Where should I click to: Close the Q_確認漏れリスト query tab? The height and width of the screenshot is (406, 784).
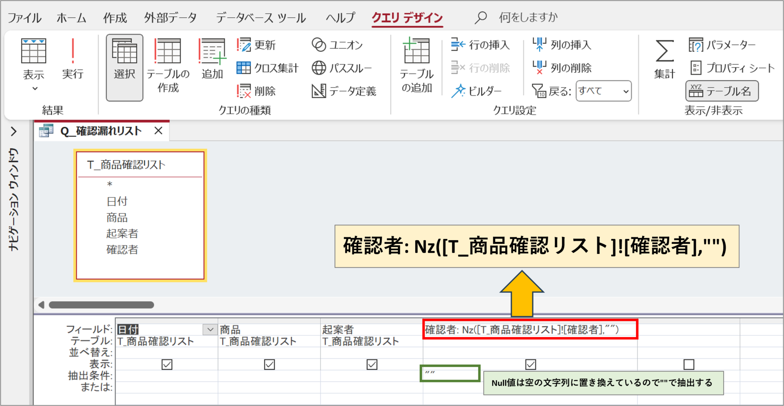pyautogui.click(x=158, y=131)
